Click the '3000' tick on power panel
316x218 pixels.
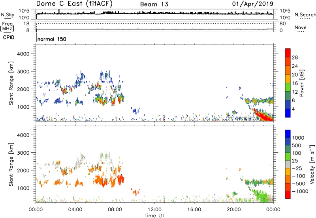click(x=23, y=72)
